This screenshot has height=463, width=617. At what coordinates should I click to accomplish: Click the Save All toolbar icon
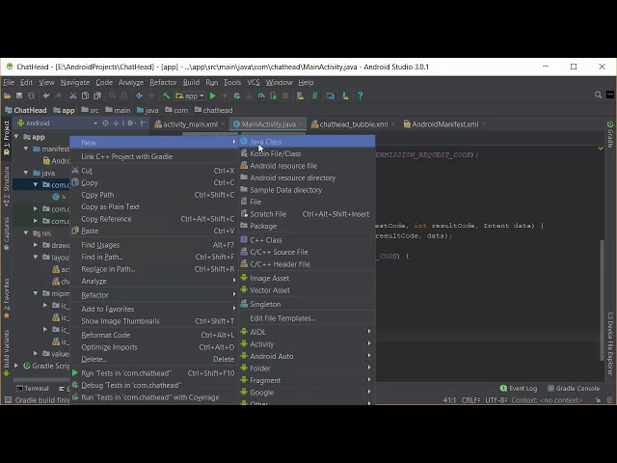[x=19, y=95]
